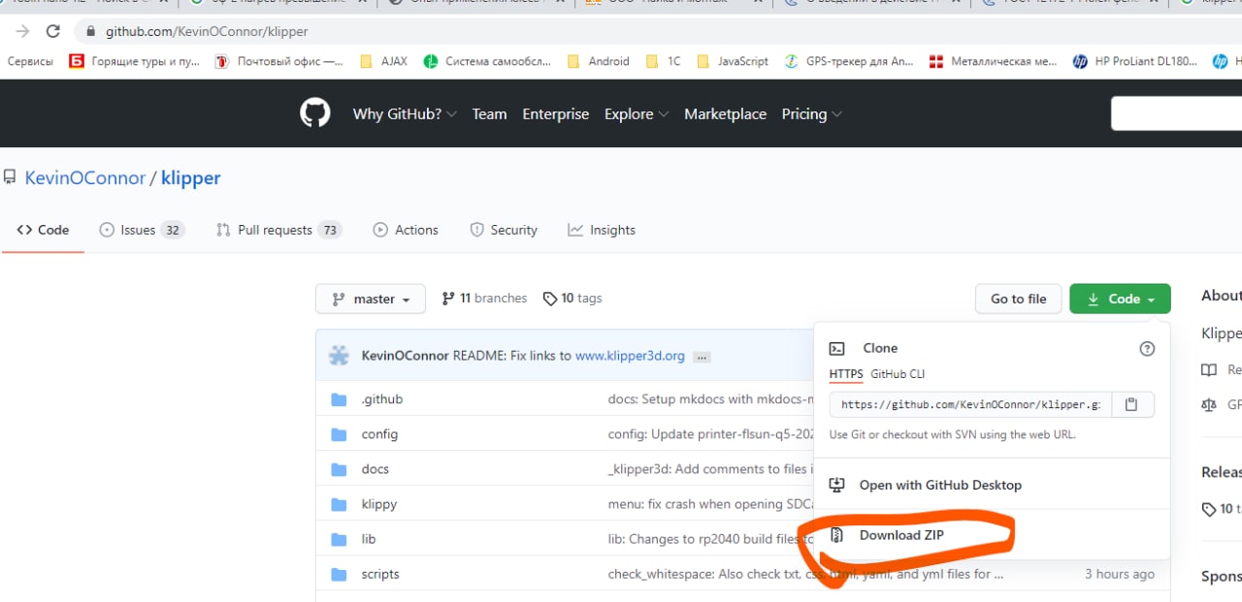Expand commit message ellipsis button

point(703,356)
